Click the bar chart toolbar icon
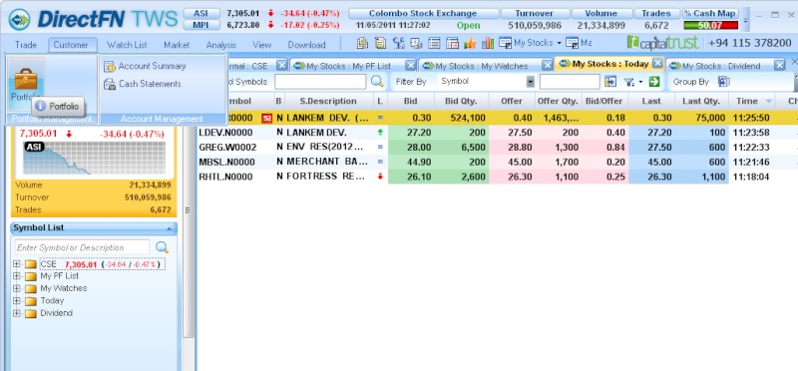The height and width of the screenshot is (371, 798). pyautogui.click(x=488, y=44)
